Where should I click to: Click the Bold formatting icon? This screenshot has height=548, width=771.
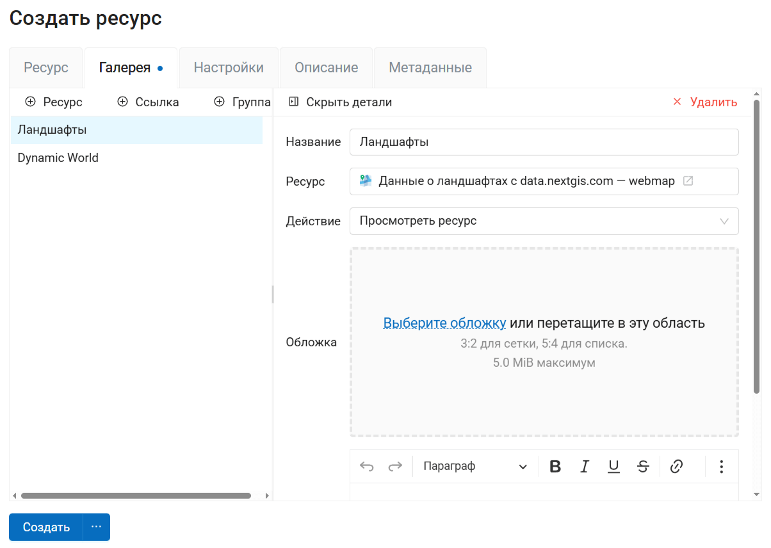tap(555, 467)
